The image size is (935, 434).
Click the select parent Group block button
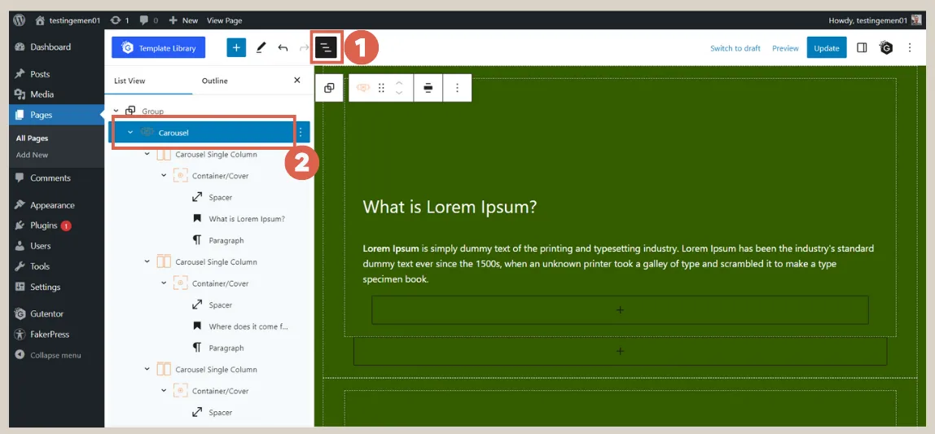pyautogui.click(x=328, y=88)
